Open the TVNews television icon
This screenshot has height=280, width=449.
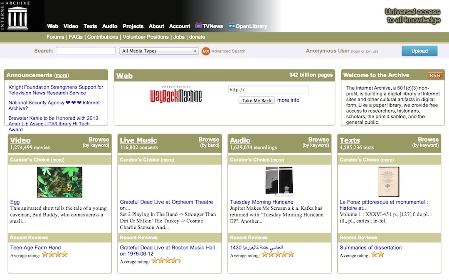198,25
